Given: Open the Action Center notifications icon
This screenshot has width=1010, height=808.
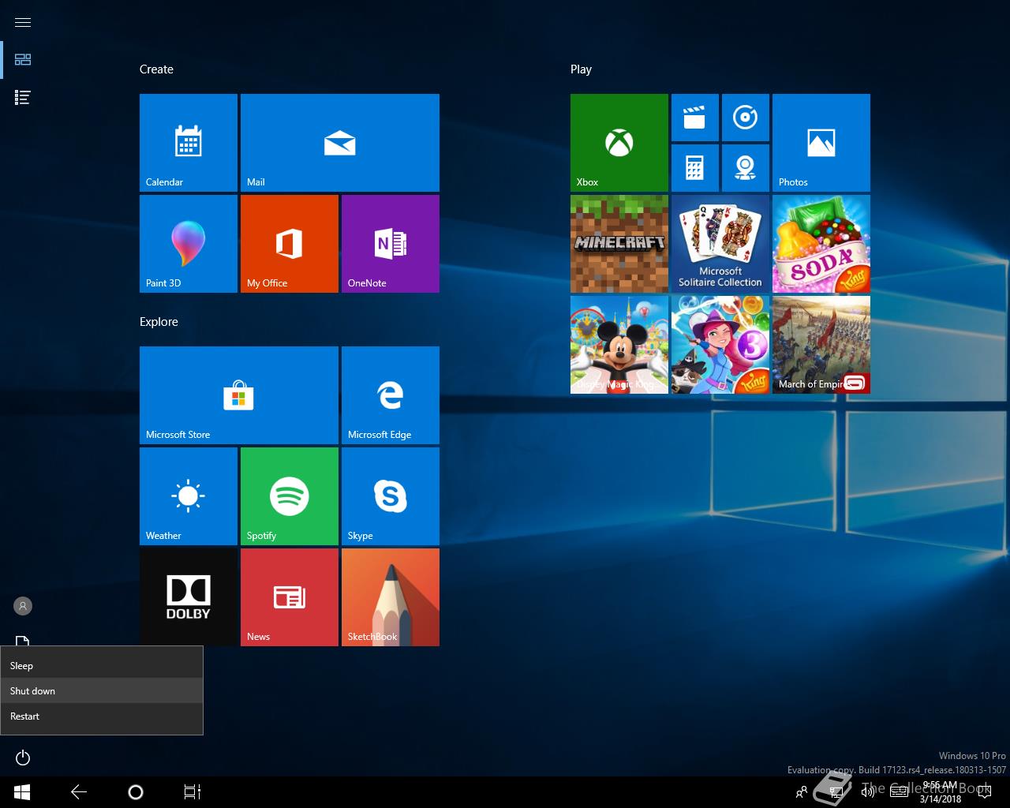Looking at the screenshot, I should point(984,792).
